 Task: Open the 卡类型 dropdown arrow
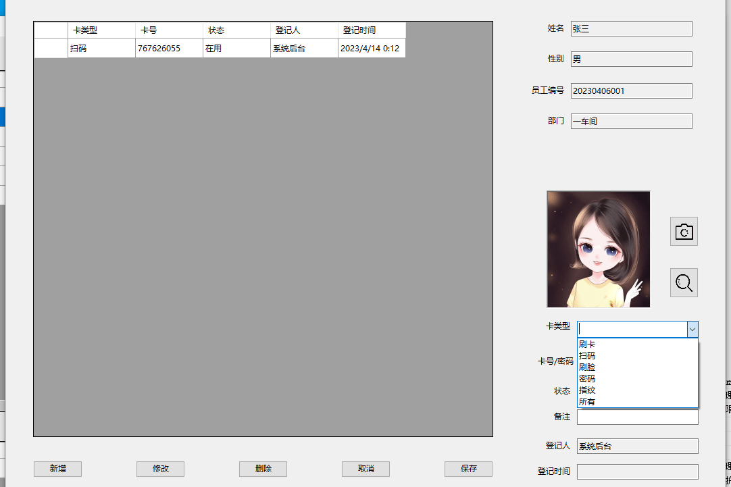692,328
